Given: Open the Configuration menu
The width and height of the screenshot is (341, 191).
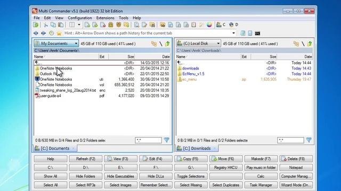Looking at the screenshot, I should [x=80, y=18].
